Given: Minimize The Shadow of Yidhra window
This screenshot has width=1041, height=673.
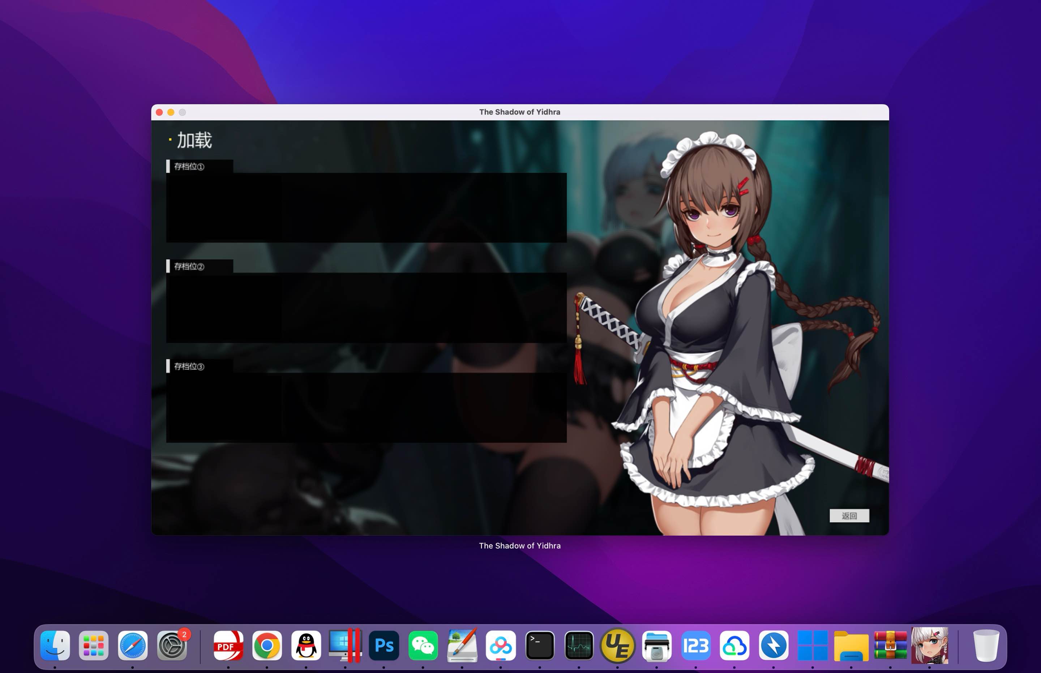Looking at the screenshot, I should (171, 112).
